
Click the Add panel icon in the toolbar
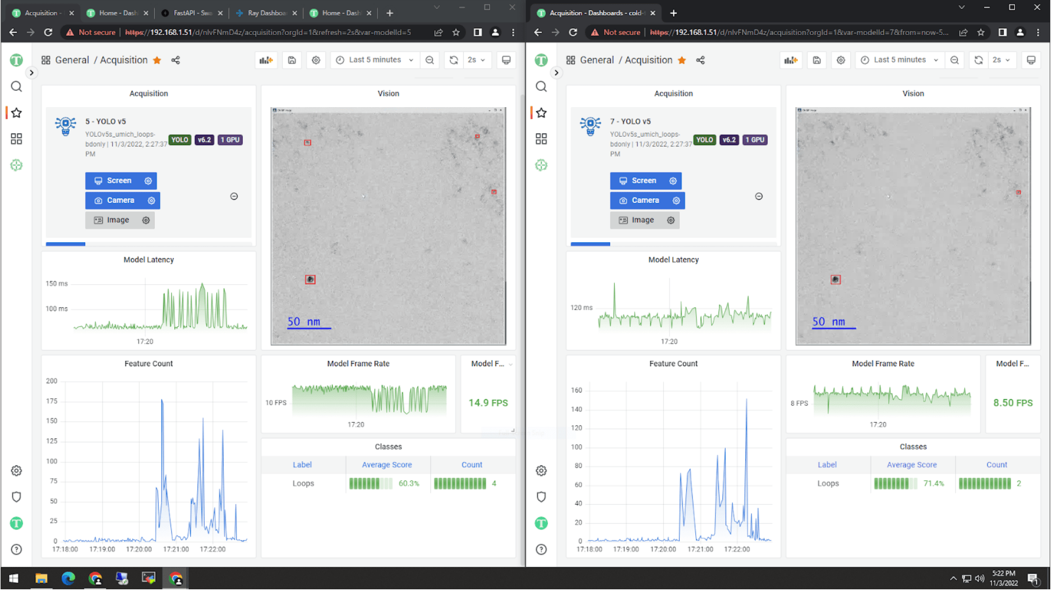[x=266, y=60]
